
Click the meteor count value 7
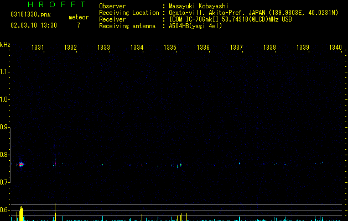[x=79, y=25]
